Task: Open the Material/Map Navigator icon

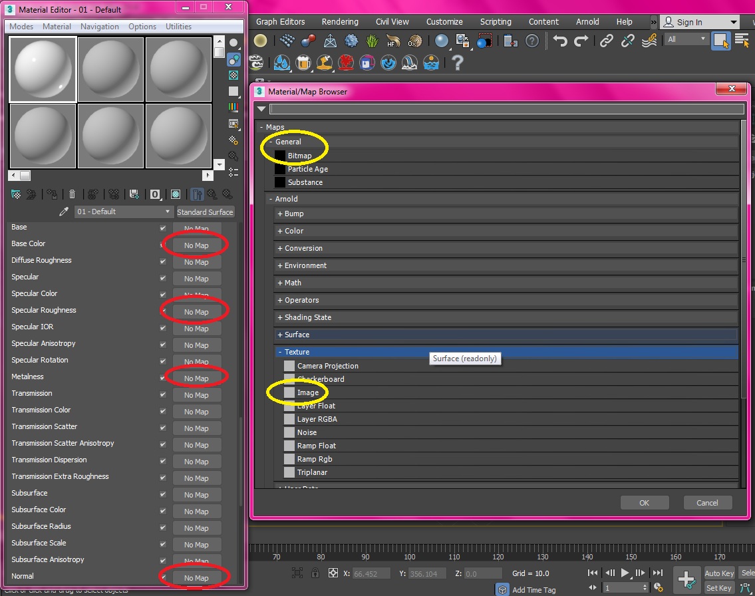Action: coord(233,172)
